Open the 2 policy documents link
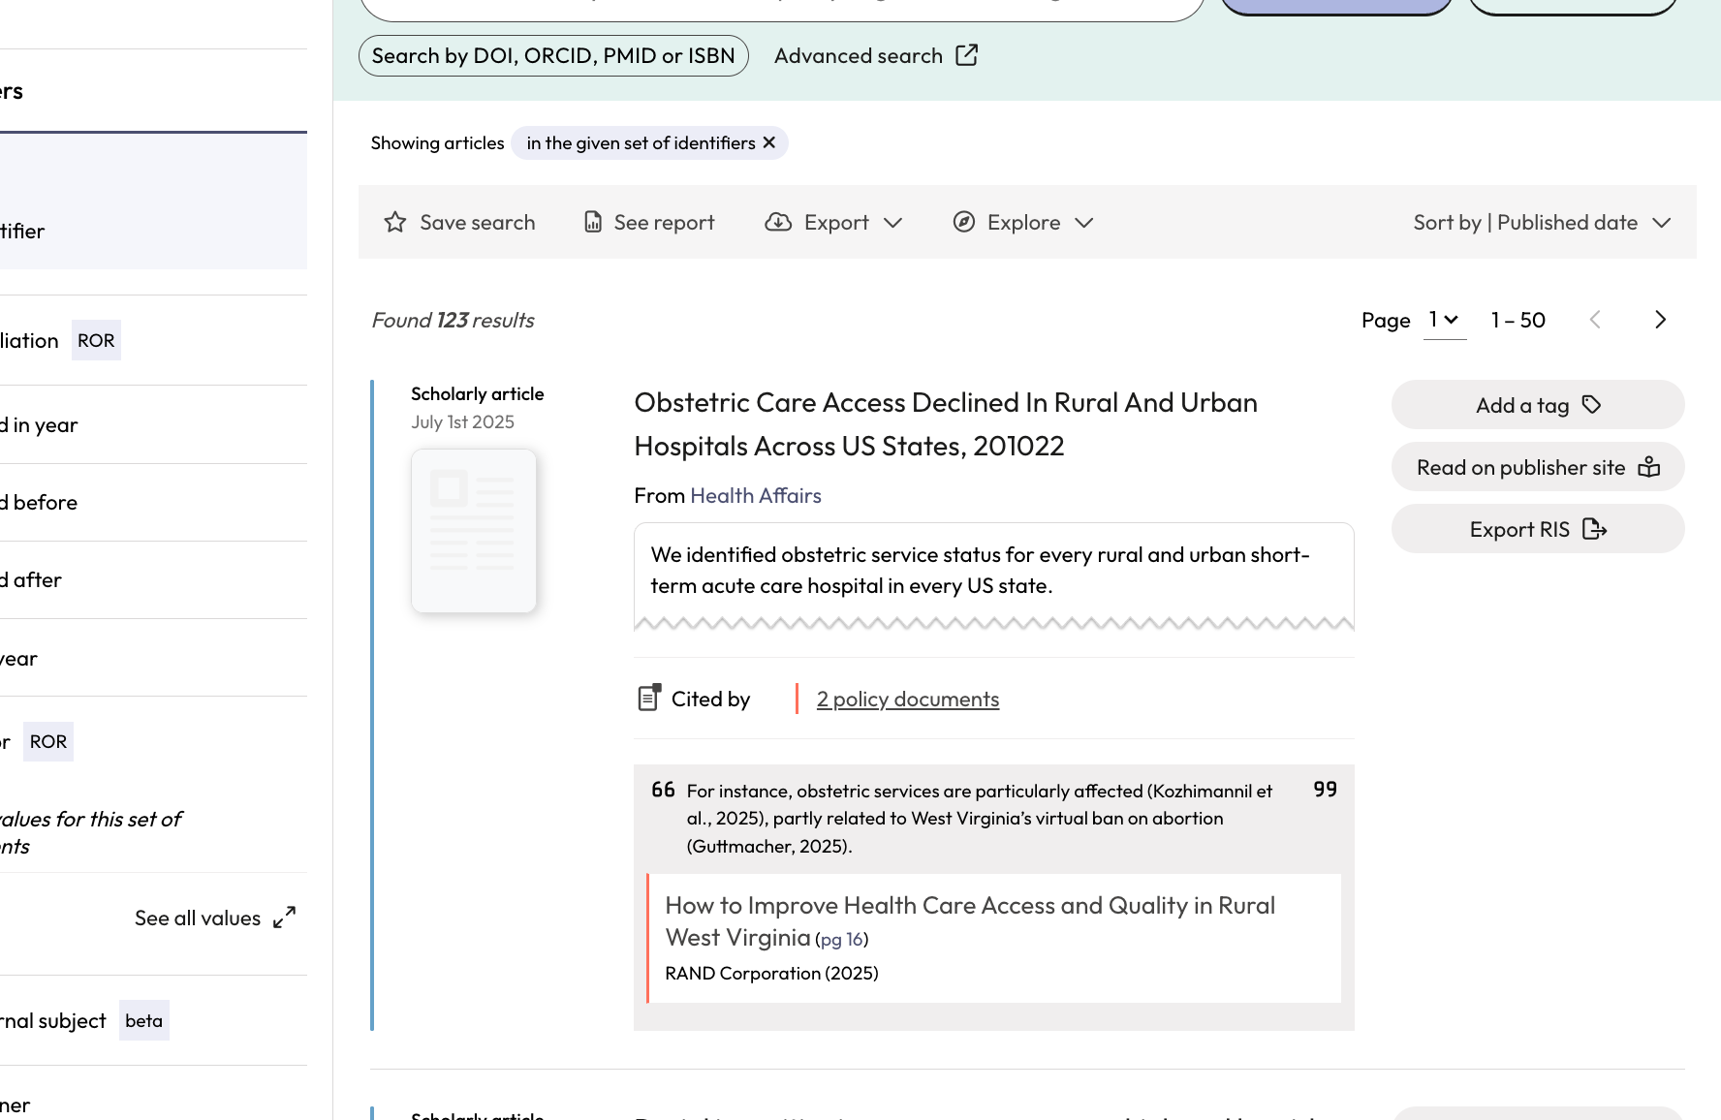1721x1120 pixels. coord(907,699)
